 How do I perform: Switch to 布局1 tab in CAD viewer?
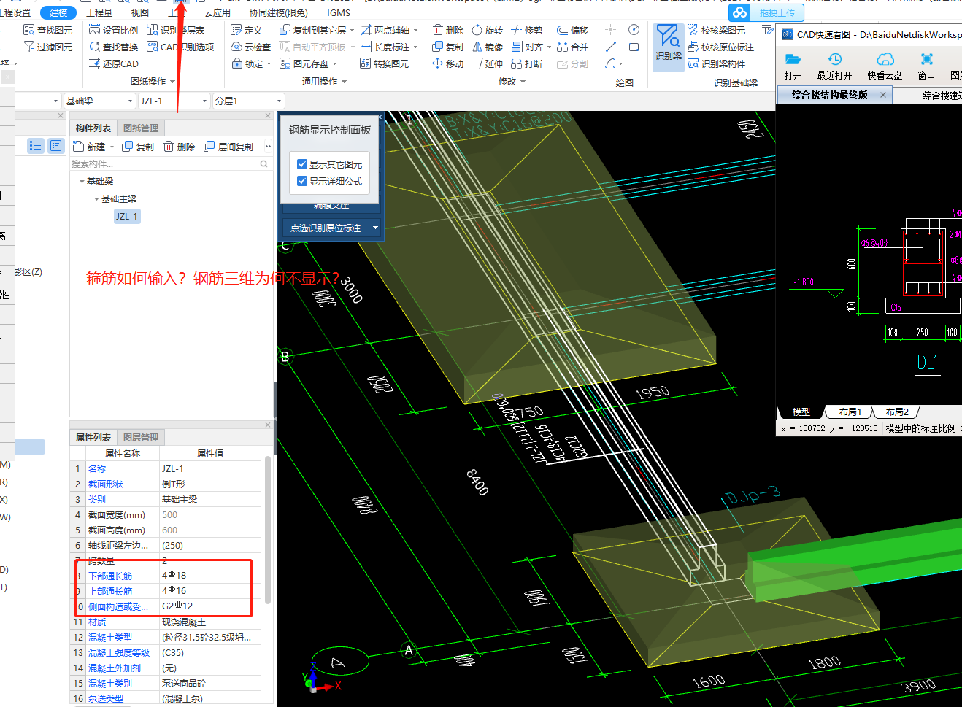pyautogui.click(x=850, y=412)
